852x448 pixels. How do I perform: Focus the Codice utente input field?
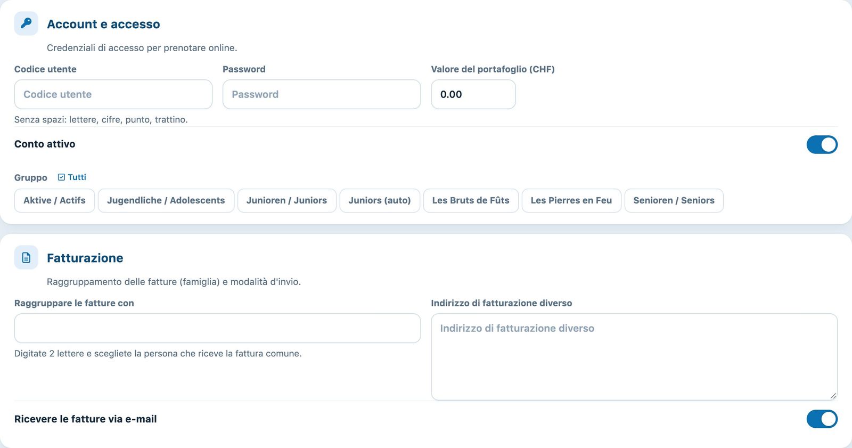113,94
